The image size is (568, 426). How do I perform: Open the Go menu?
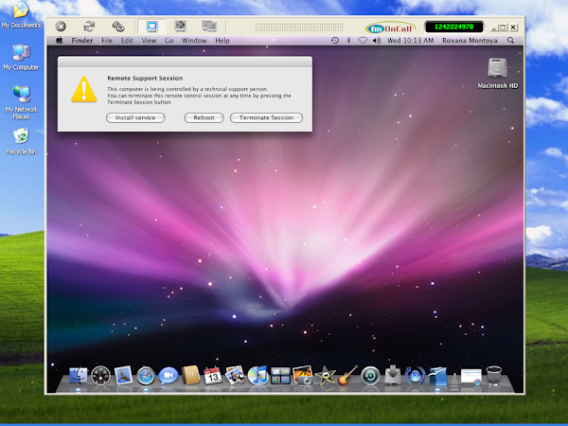tap(169, 41)
